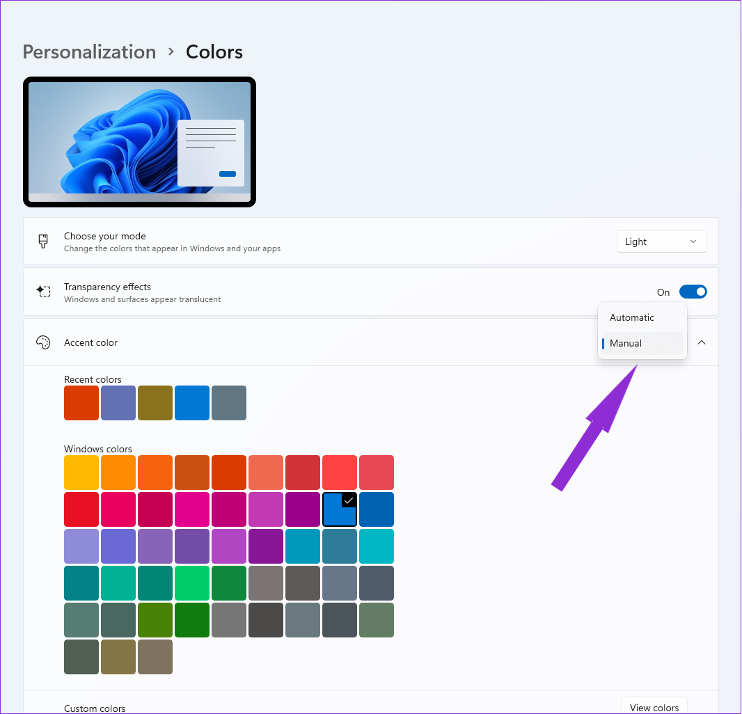Select the dark teal swatch starting fourth row
Screen dimensions: 742x714
81,583
